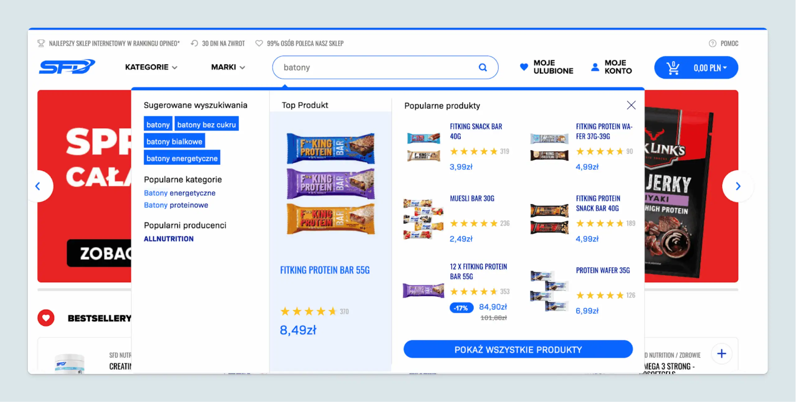Select 'batony energetyczne' suggestion tag

click(182, 158)
